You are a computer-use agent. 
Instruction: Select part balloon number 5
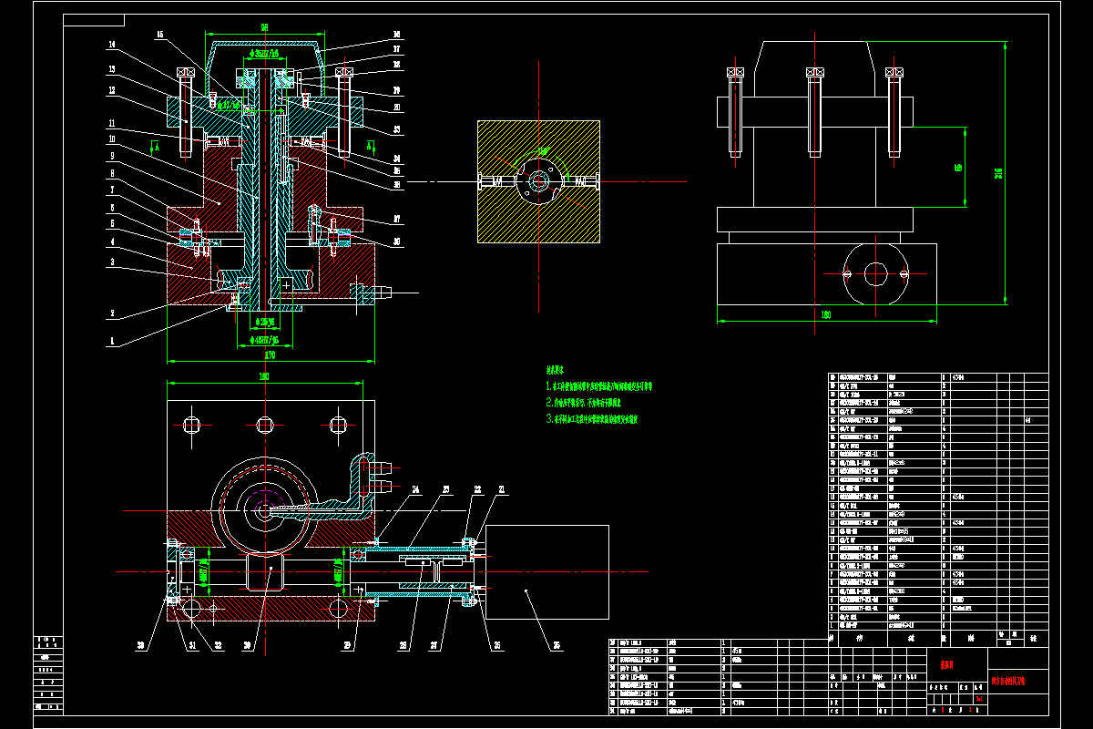[113, 222]
